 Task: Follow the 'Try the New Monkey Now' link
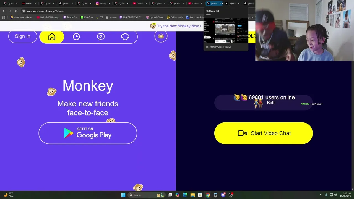pos(179,26)
